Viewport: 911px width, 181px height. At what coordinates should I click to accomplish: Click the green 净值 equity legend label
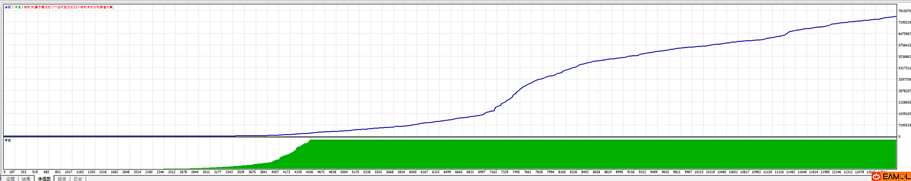[x=17, y=7]
